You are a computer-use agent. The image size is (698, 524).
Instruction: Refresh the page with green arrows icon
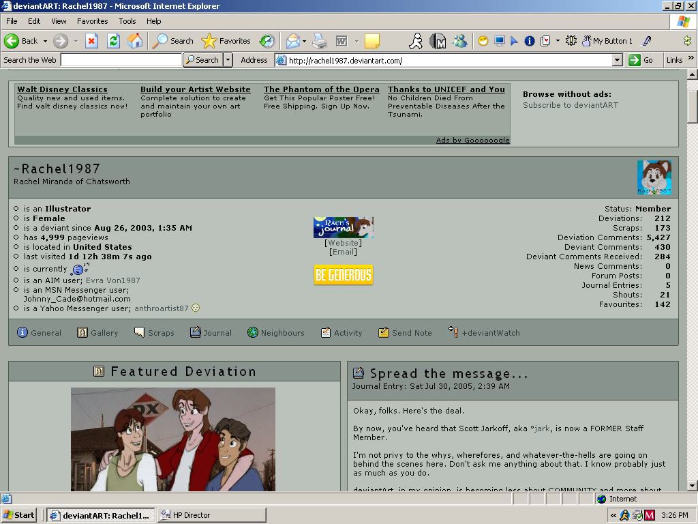pyautogui.click(x=114, y=41)
